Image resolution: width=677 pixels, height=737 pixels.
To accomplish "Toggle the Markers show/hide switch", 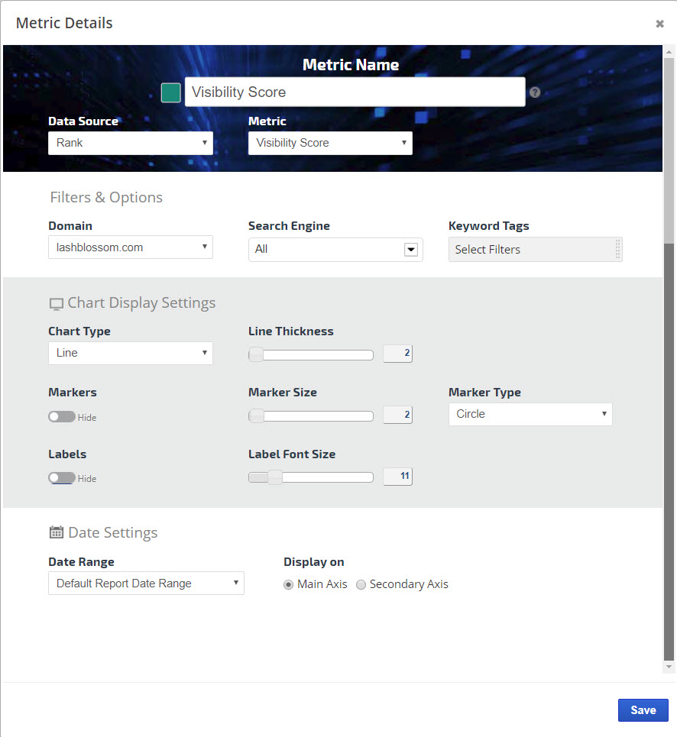I will (62, 417).
